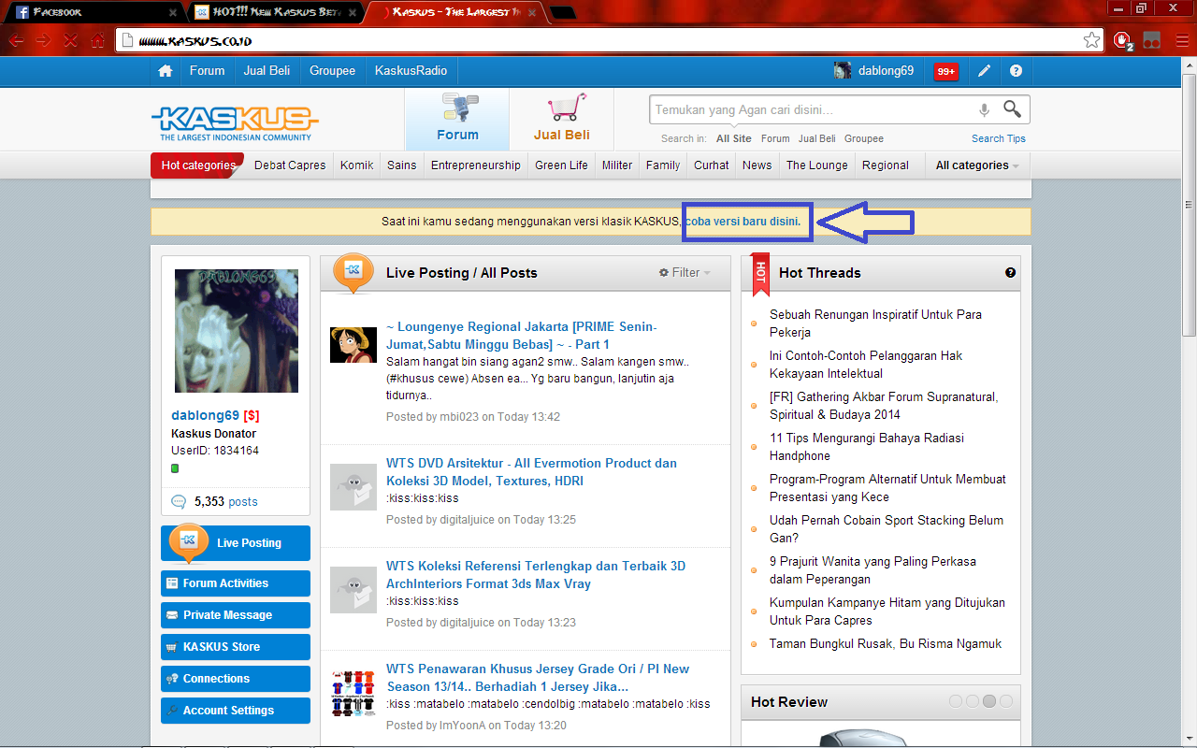The width and height of the screenshot is (1197, 748).
Task: Open KaskusRadio in top navbar
Action: (411, 71)
